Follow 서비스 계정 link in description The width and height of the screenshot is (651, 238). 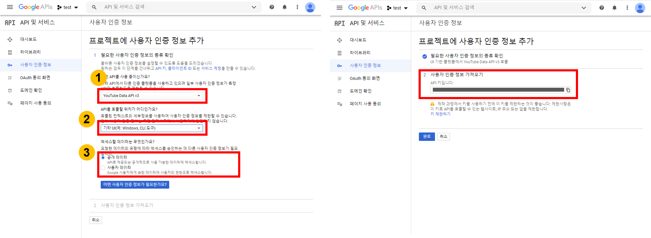[x=211, y=68]
